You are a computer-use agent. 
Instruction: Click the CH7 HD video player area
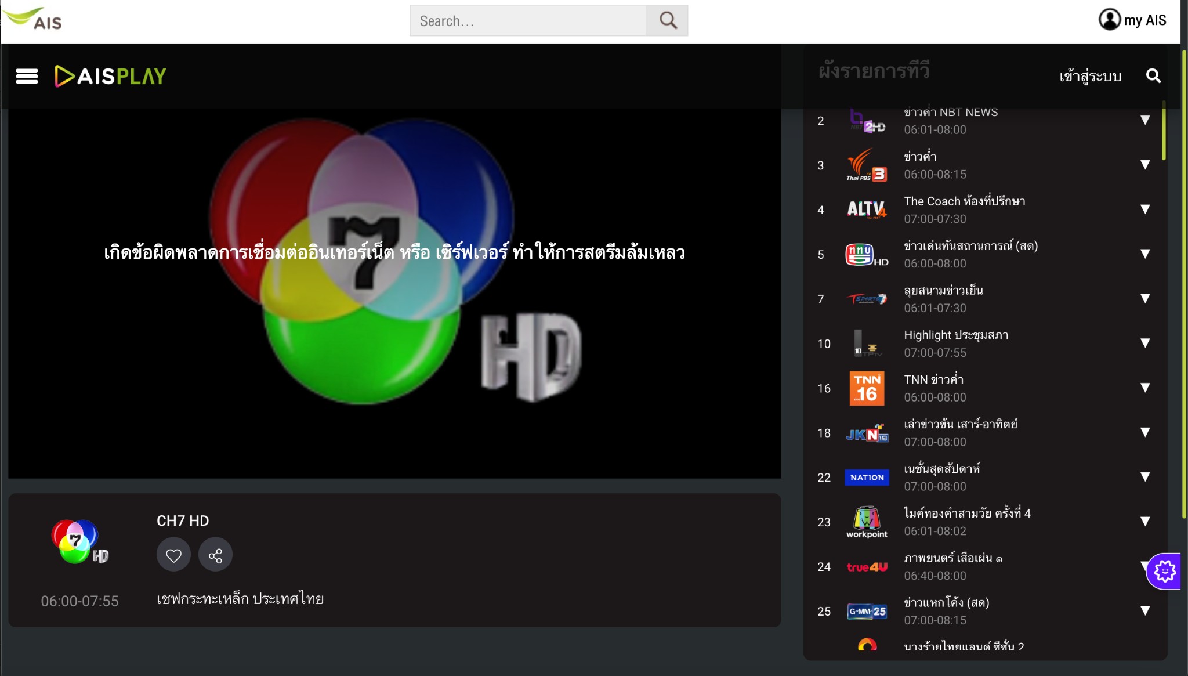click(x=394, y=293)
